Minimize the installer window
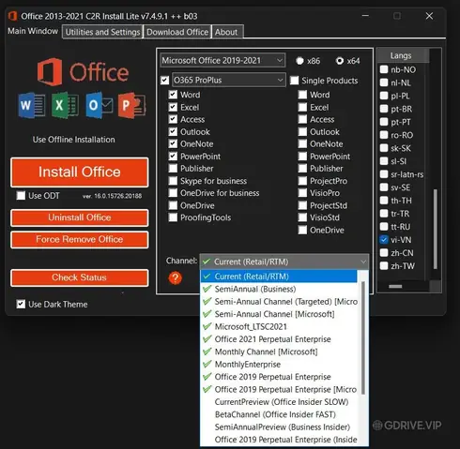Viewport: 460px width, 449px height. tap(365, 16)
